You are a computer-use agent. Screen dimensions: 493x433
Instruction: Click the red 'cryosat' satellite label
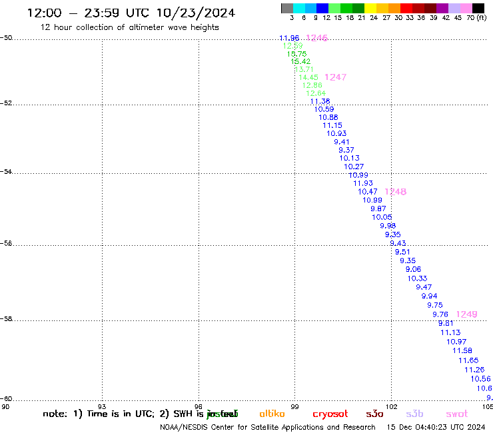[x=330, y=414]
